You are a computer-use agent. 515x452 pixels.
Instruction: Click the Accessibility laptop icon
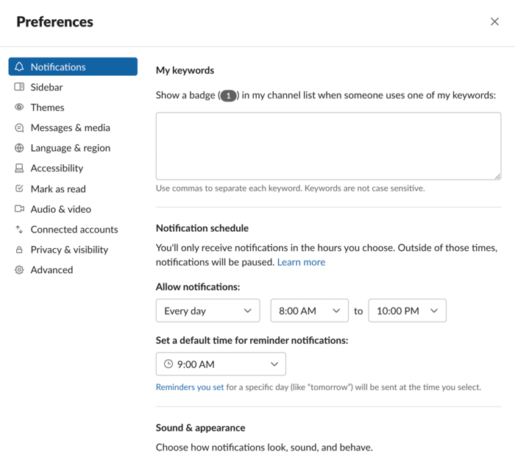pos(19,169)
